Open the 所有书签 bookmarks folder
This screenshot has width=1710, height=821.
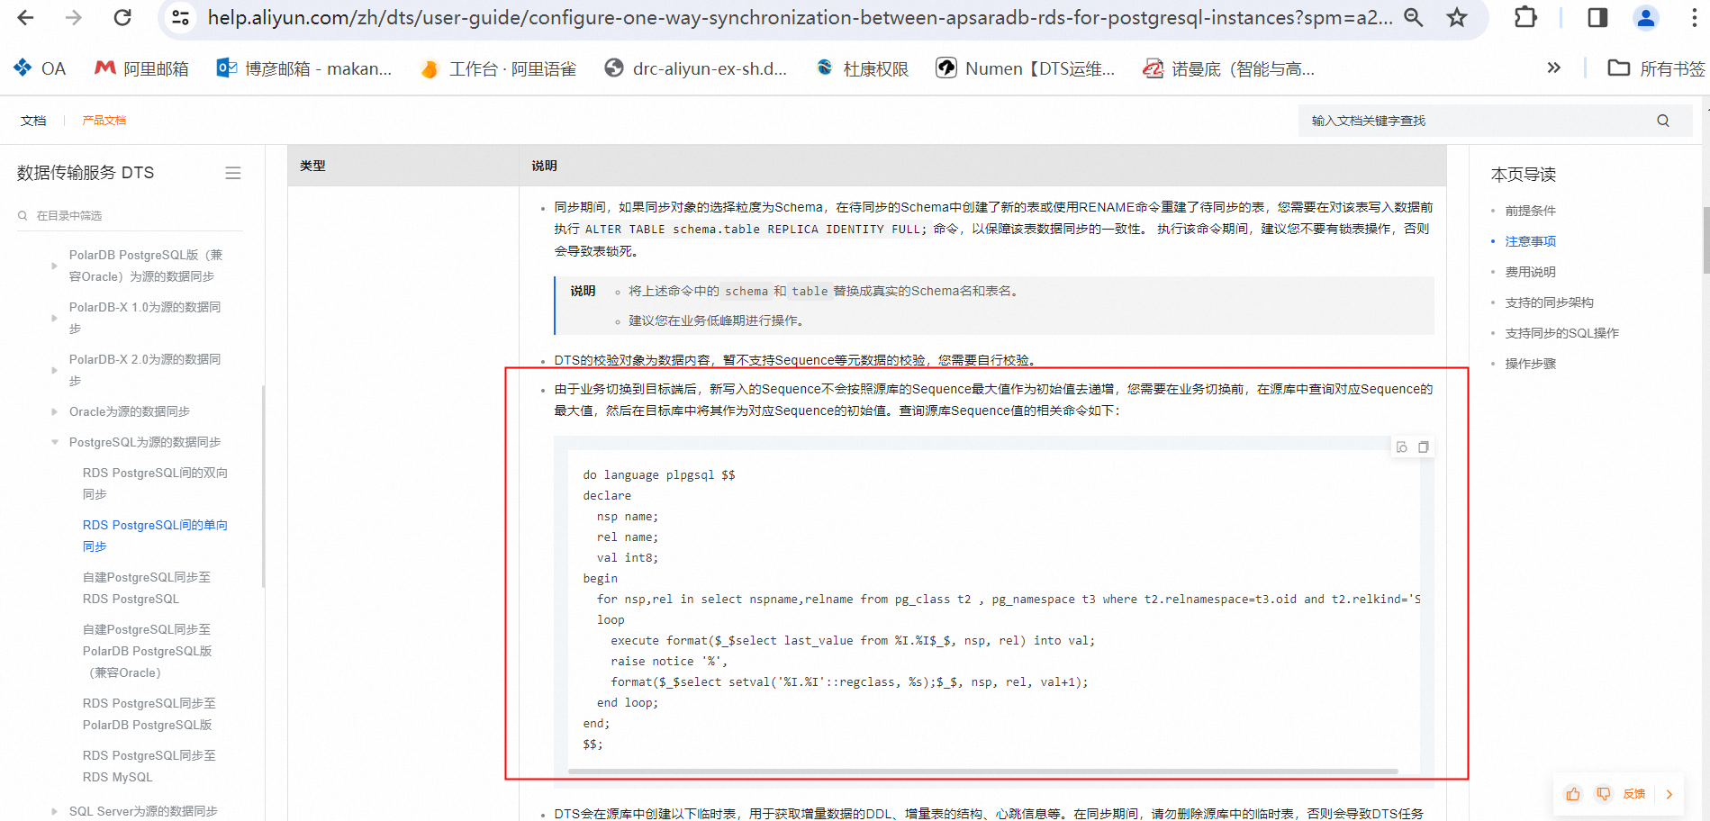(x=1656, y=68)
